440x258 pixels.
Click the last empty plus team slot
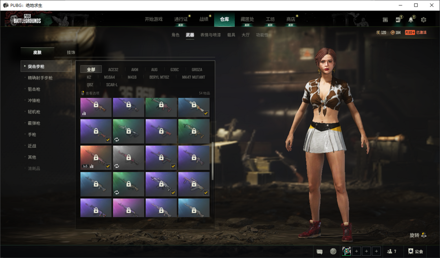click(376, 251)
